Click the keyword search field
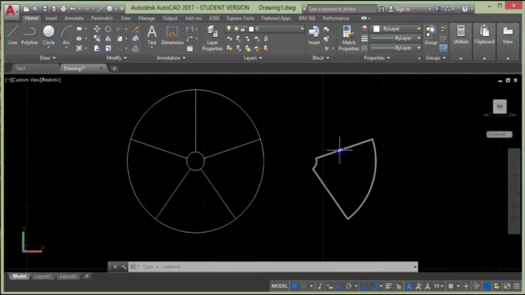This screenshot has width=525, height=295. pyautogui.click(x=341, y=9)
